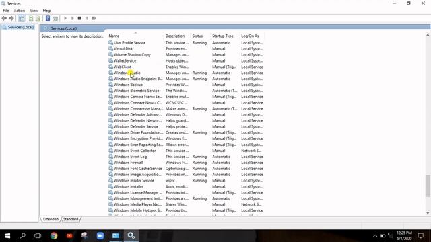Select Windows Encryption Provider service

click(x=186, y=138)
